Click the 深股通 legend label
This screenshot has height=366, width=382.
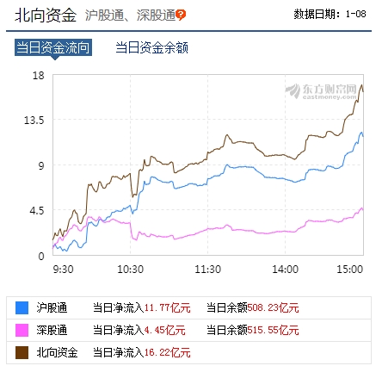52,330
